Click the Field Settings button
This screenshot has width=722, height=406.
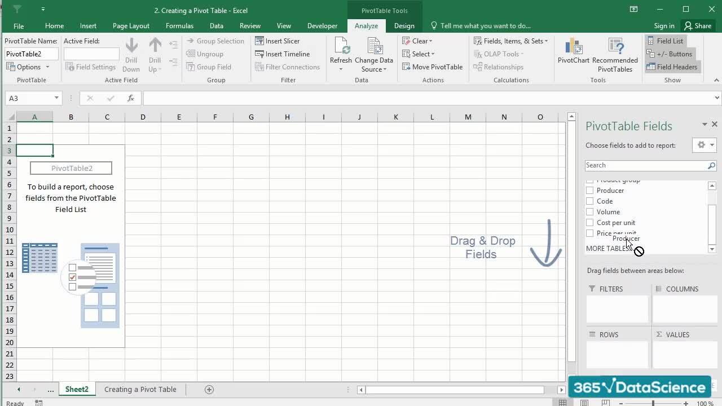click(90, 67)
